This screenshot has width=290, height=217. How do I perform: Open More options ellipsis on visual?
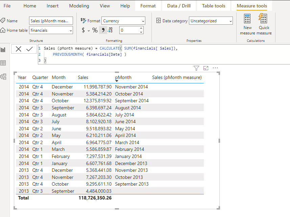point(215,68)
